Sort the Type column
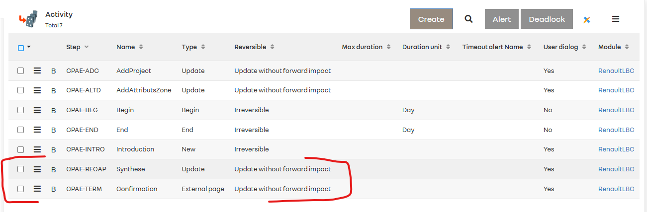 tap(203, 47)
